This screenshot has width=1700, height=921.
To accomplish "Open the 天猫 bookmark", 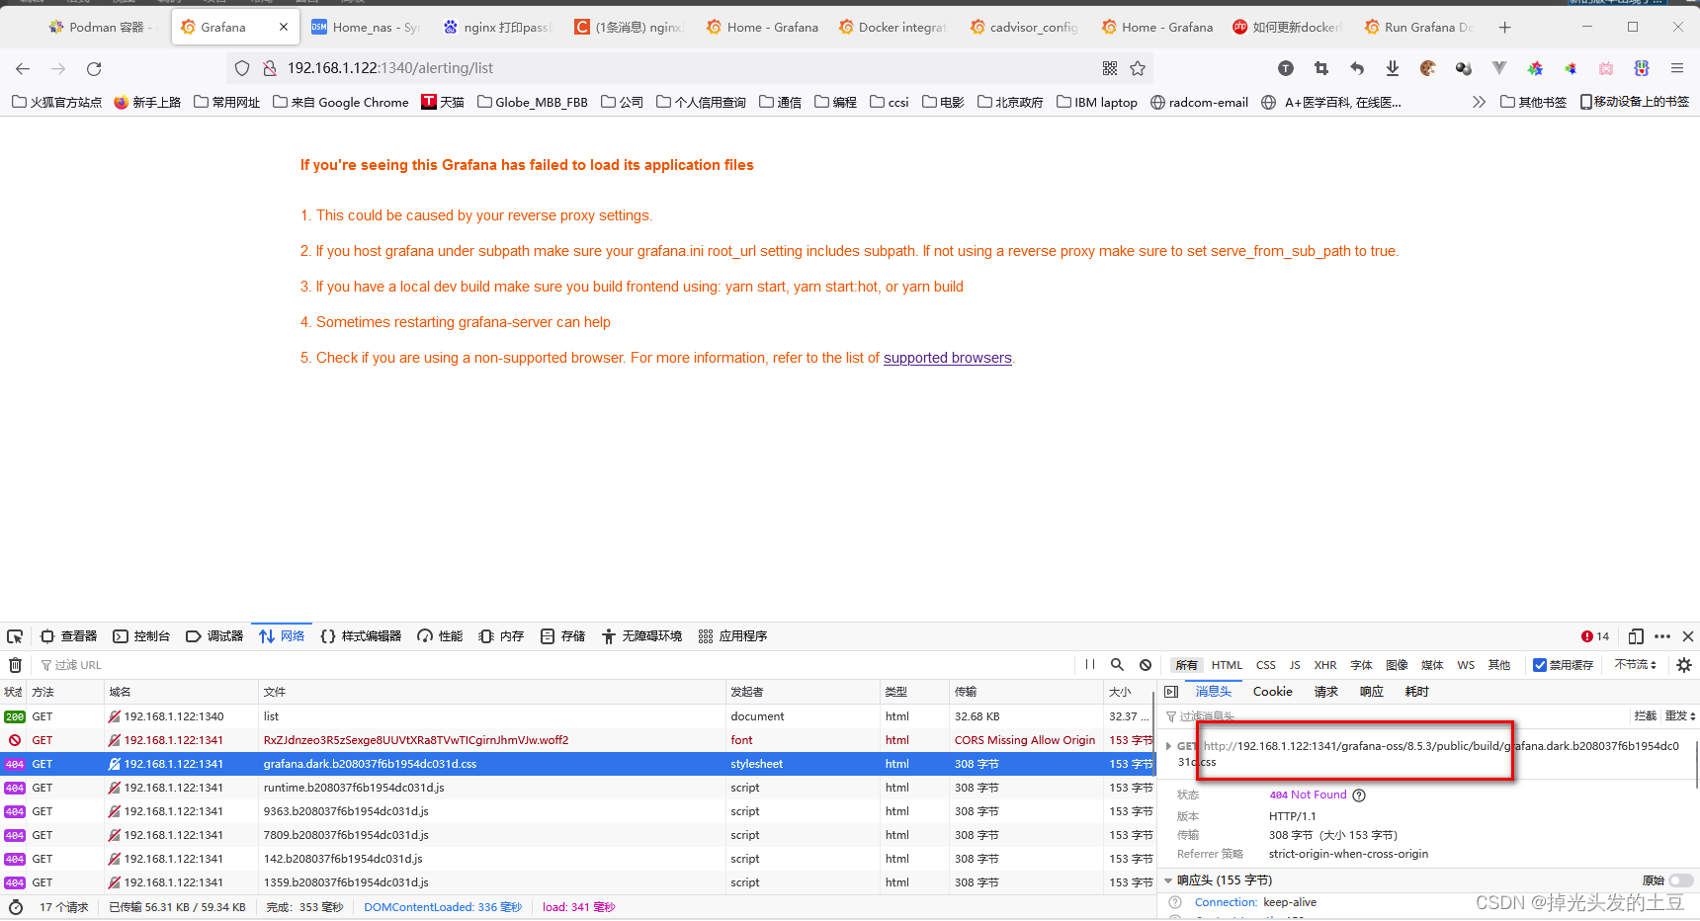I will tap(443, 102).
